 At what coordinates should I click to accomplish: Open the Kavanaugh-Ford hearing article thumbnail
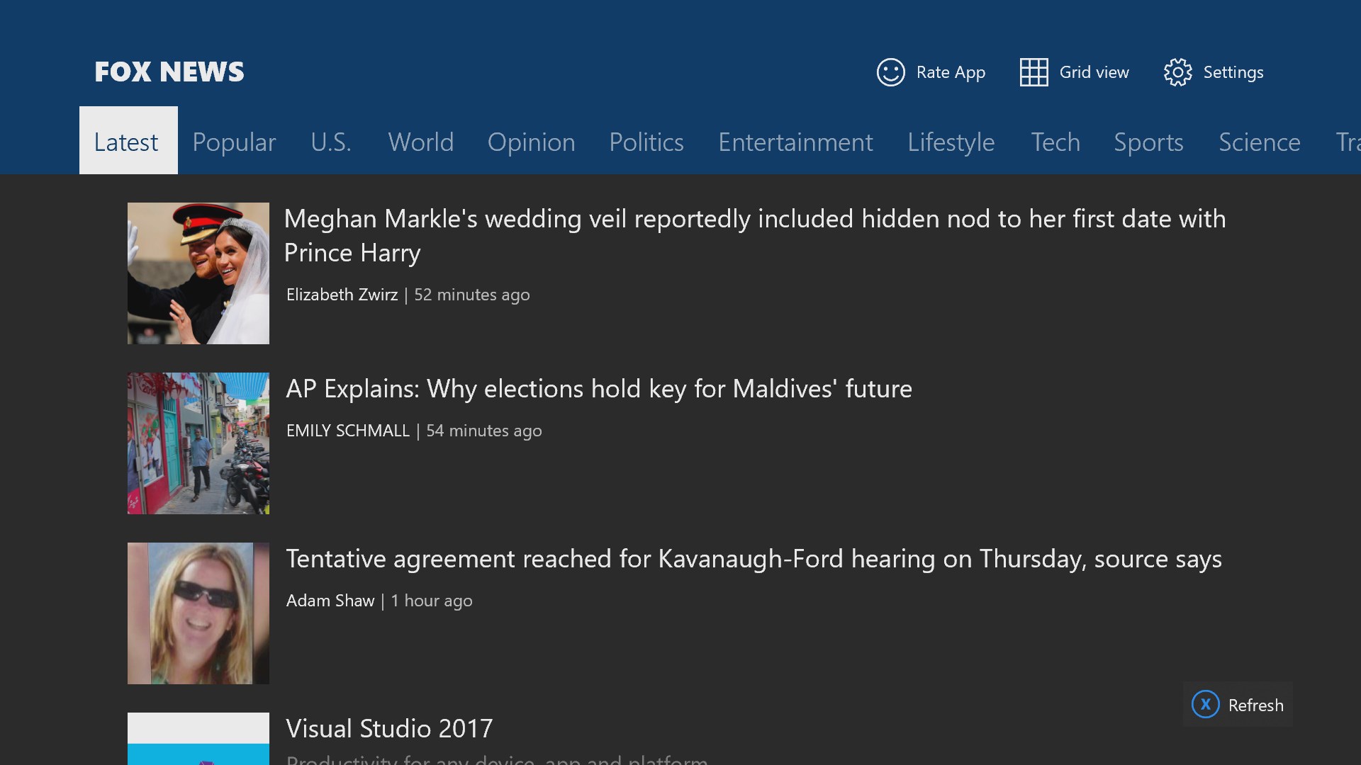(198, 613)
